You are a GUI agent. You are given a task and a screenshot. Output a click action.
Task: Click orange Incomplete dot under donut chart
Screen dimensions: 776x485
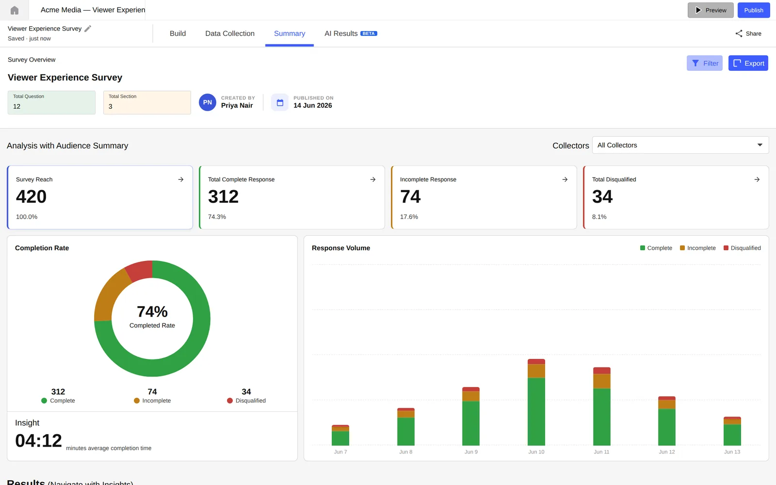[x=137, y=401]
